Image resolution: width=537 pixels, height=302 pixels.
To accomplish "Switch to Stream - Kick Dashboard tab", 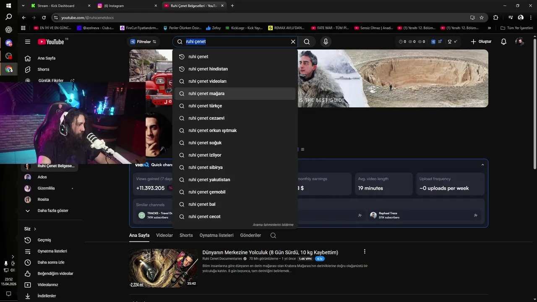I will point(61,6).
